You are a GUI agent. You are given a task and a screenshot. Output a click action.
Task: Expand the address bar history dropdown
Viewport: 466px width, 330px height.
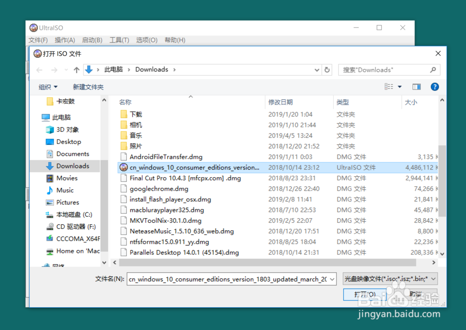coord(317,70)
